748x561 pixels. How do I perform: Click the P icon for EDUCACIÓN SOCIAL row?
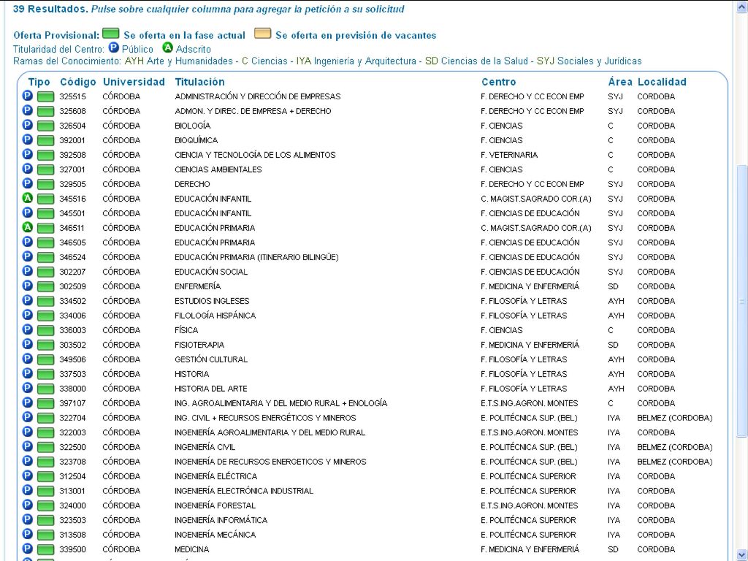(x=28, y=271)
